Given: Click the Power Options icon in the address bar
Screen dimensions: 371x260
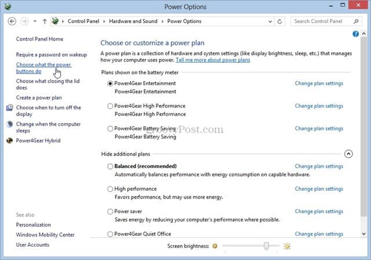Looking at the screenshot, I should tap(55, 21).
